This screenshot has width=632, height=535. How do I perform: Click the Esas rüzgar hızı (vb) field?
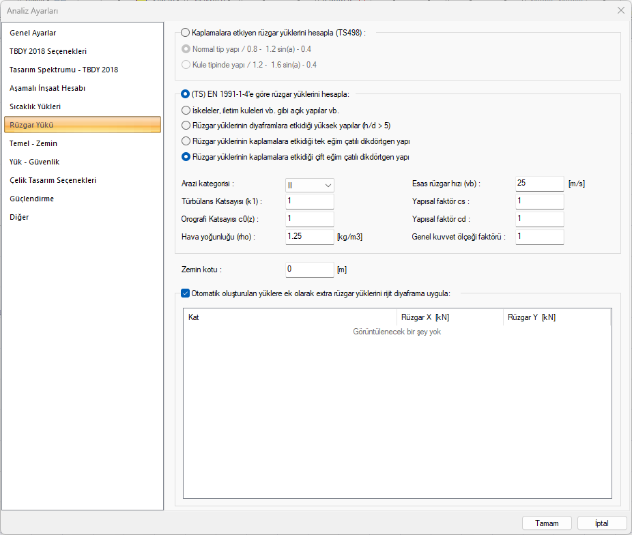[x=540, y=184]
